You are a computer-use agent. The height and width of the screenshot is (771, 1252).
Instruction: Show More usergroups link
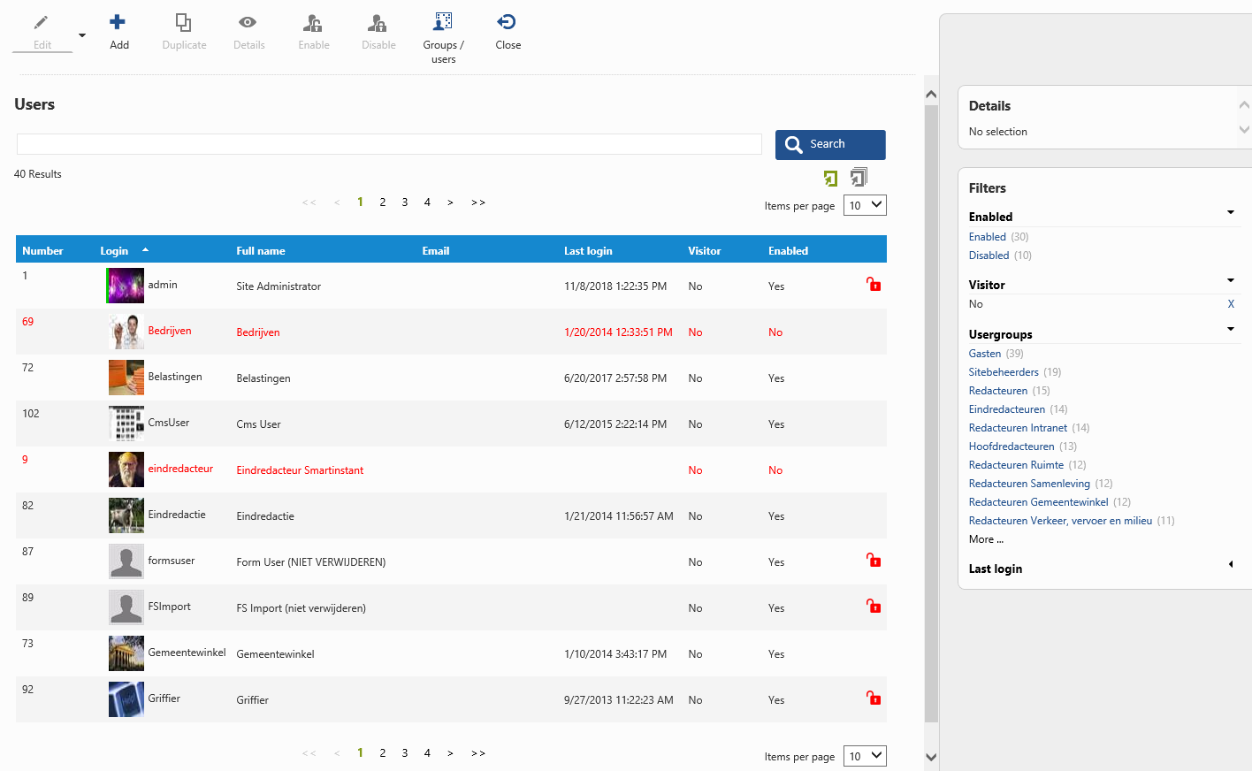(x=986, y=539)
